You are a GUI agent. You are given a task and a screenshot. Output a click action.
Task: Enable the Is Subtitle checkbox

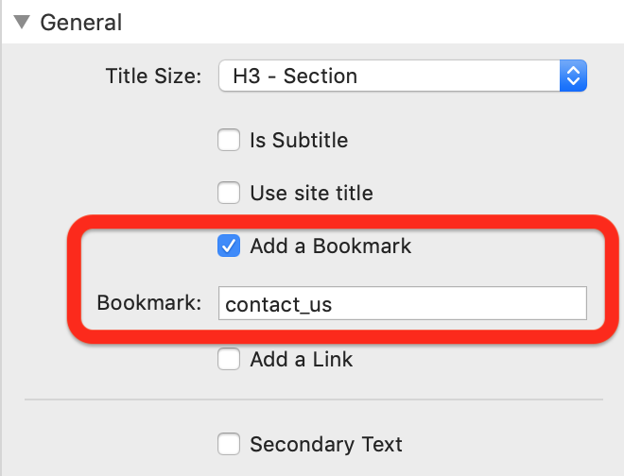tap(229, 140)
